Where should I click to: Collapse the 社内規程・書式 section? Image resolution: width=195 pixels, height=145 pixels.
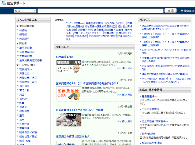[18, 65]
